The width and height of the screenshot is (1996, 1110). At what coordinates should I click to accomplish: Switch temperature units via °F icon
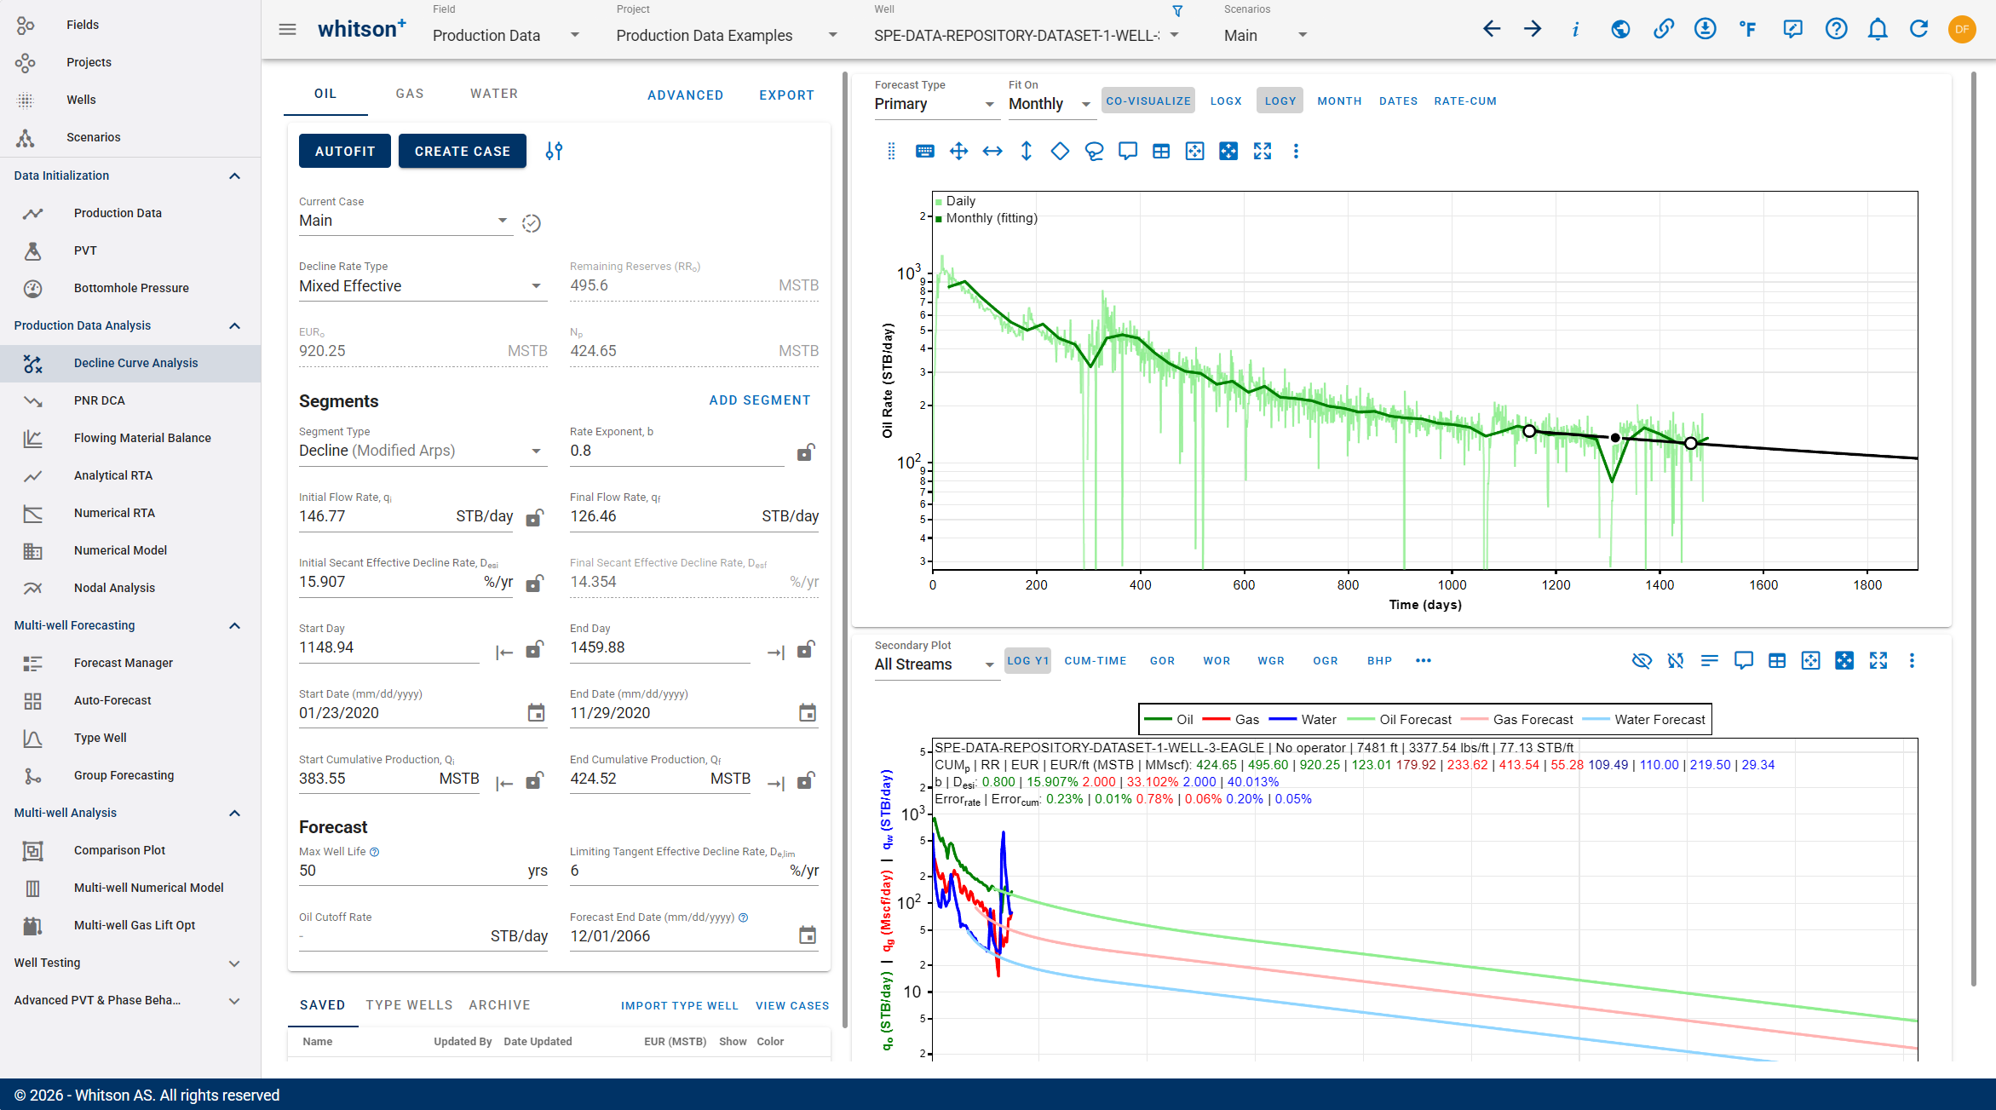coord(1748,30)
